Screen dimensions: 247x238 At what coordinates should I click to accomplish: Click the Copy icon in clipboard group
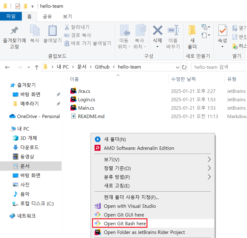tap(35, 30)
